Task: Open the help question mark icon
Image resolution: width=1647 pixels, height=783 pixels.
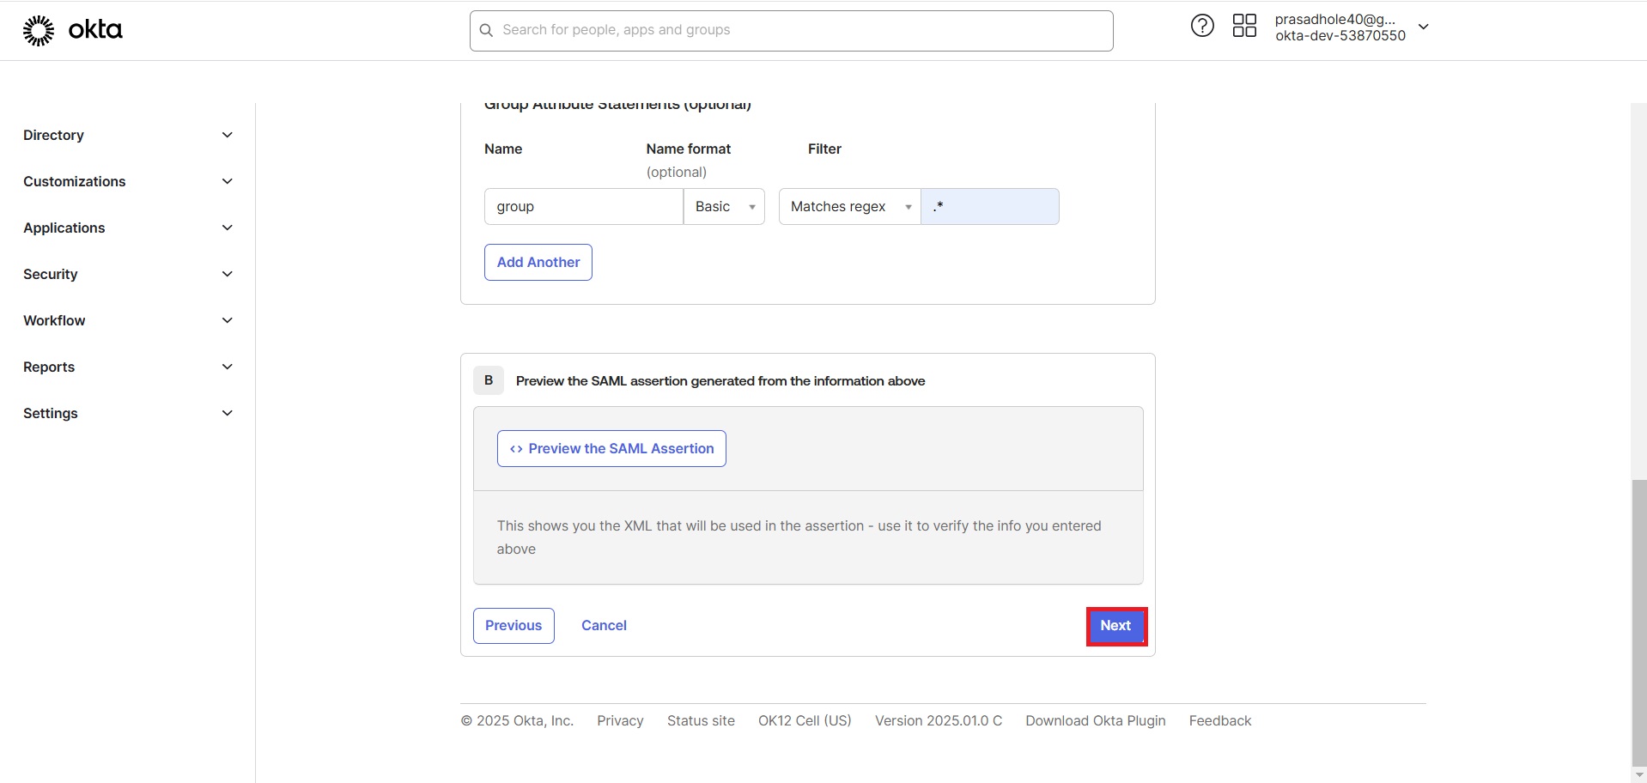Action: click(x=1200, y=26)
